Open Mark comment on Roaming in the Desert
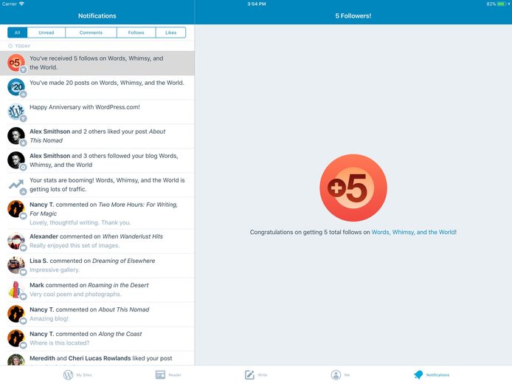The width and height of the screenshot is (512, 384). tap(97, 290)
